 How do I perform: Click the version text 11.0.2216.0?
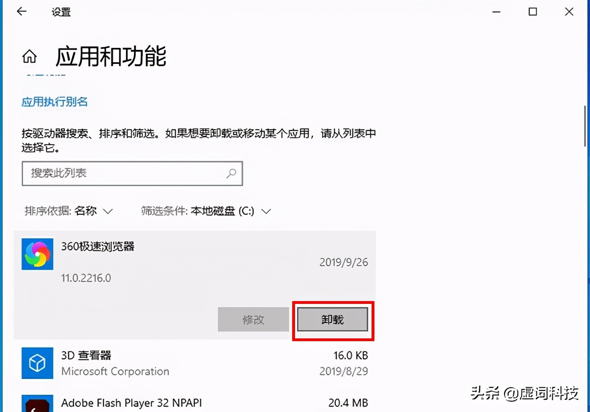[x=86, y=278]
